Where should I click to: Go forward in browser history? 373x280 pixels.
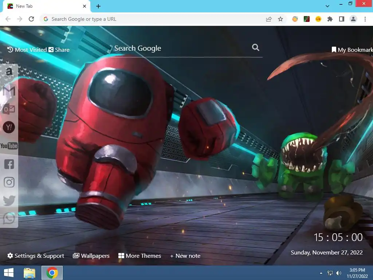(x=20, y=19)
